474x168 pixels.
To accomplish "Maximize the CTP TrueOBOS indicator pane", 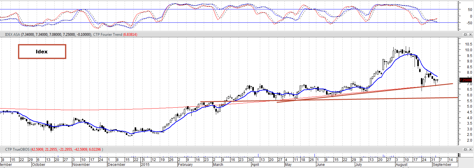I will point(466,150).
